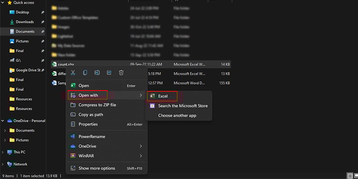This screenshot has height=179, width=358.
Task: Click the Rename icon in context menu
Action: pos(97,73)
